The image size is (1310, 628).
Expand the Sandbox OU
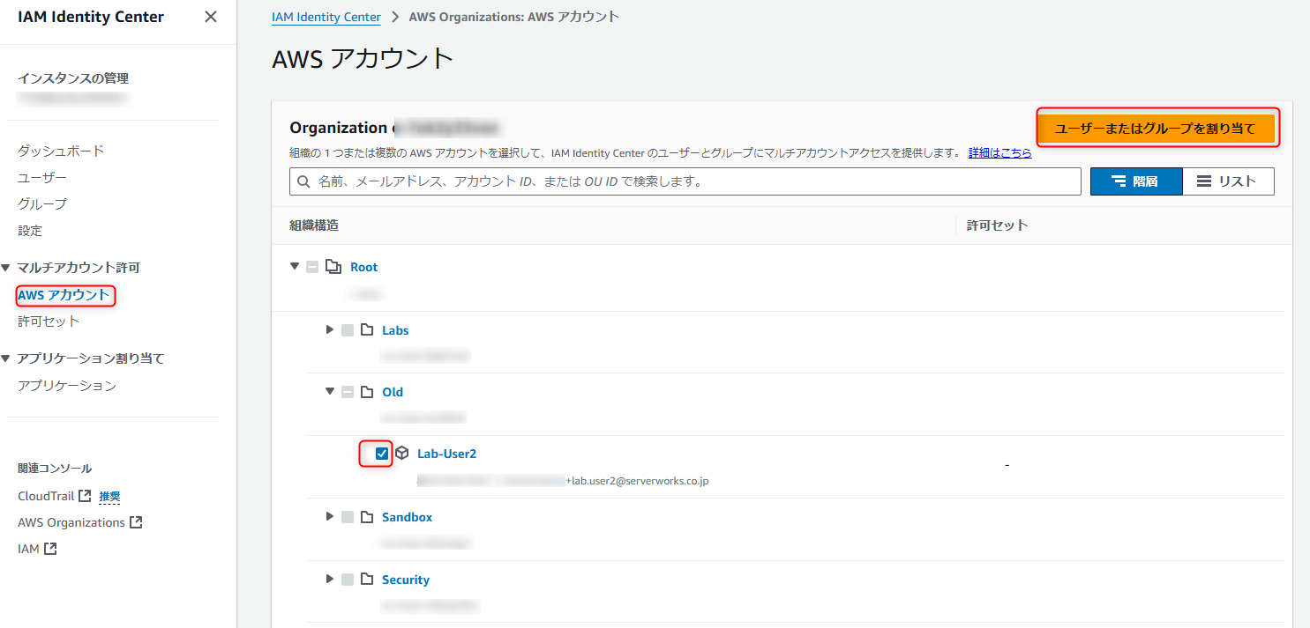(x=330, y=516)
